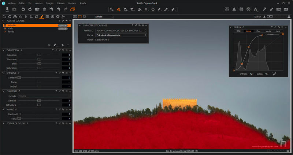Click the camera Capture icon
The width and height of the screenshot is (293, 155).
[x=14, y=9]
